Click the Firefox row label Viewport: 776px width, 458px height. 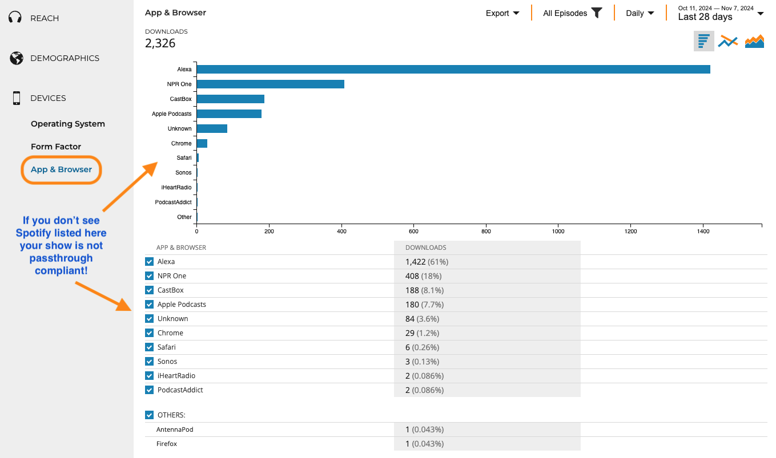coord(167,444)
